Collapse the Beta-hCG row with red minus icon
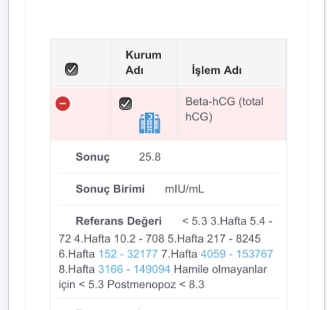Viewport: 327px width, 310px height. [63, 104]
